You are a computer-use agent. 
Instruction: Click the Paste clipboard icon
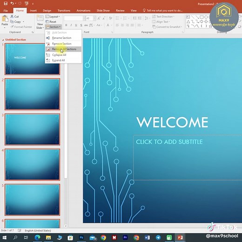click(x=5, y=19)
